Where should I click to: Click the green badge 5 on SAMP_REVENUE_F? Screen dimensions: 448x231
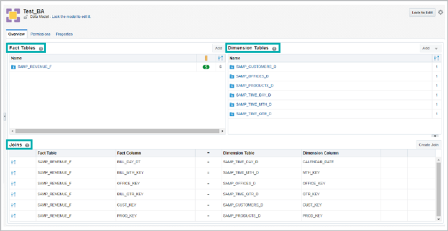(205, 67)
